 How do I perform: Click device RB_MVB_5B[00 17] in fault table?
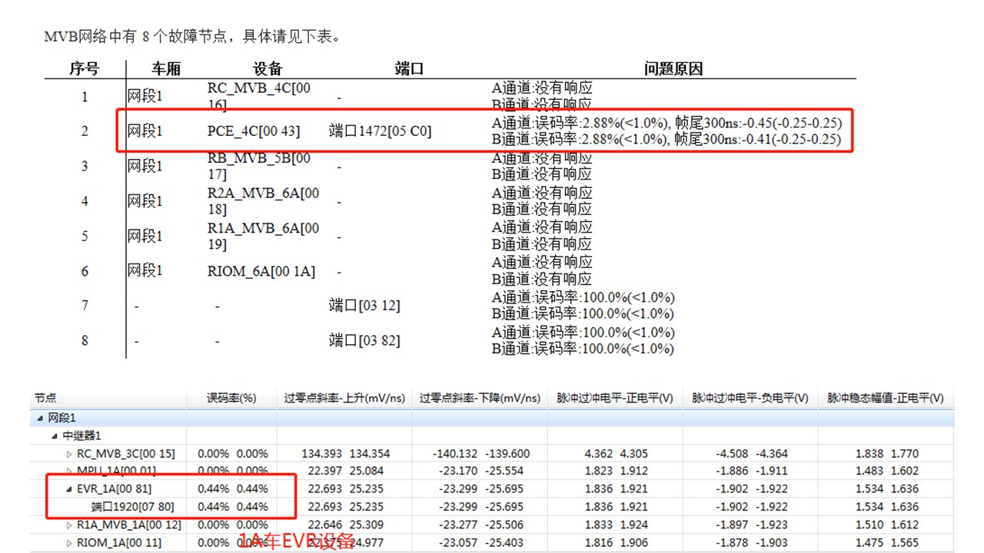(x=260, y=166)
